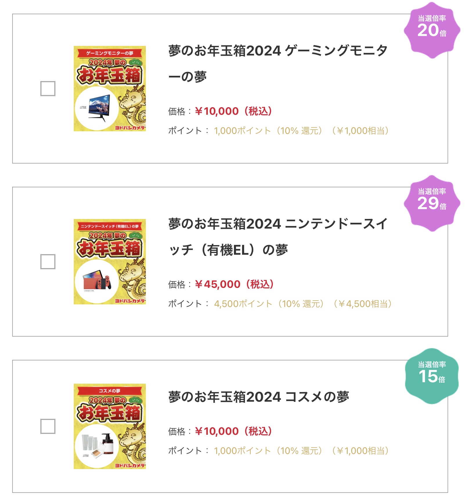The width and height of the screenshot is (467, 501).
Task: Open 夢のお年玉箱2024 ゲーミングモニターの夢 title
Action: 278,63
